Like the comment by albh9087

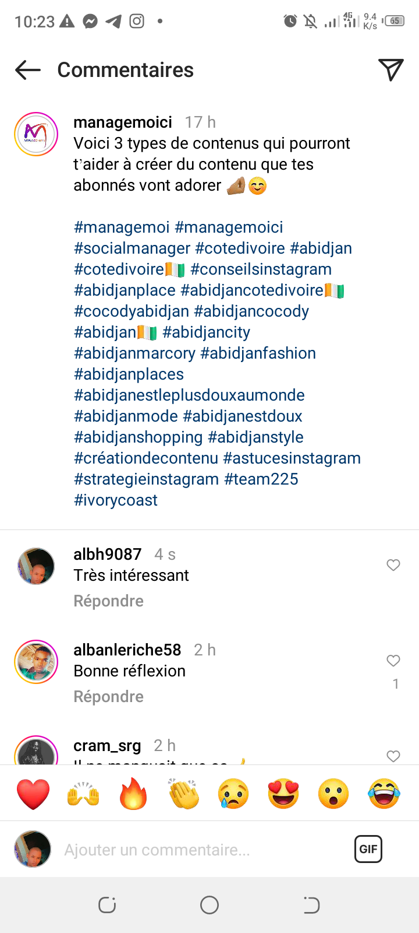(393, 565)
